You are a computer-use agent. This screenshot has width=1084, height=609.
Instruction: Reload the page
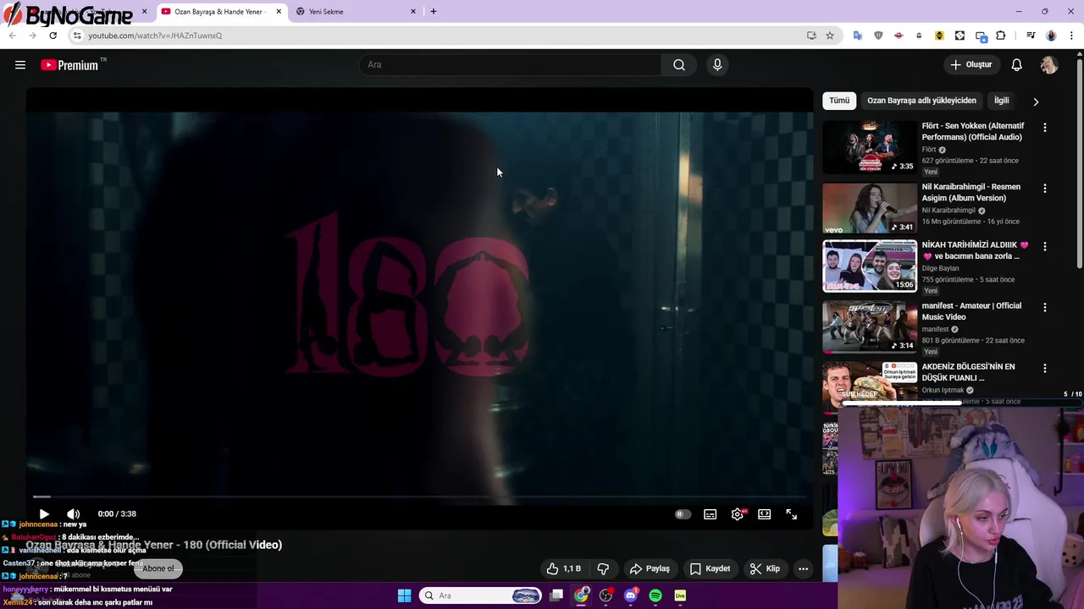click(53, 36)
